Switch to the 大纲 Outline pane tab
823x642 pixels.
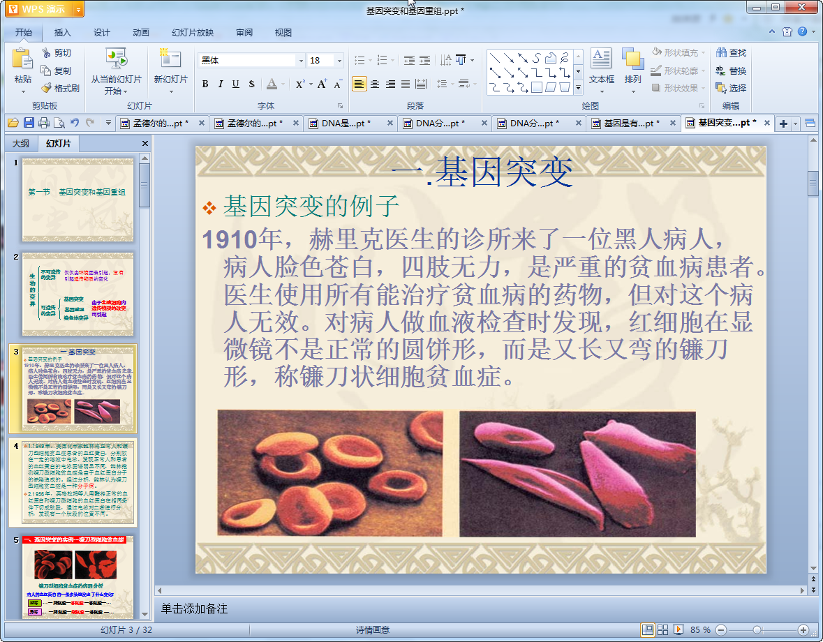[21, 143]
